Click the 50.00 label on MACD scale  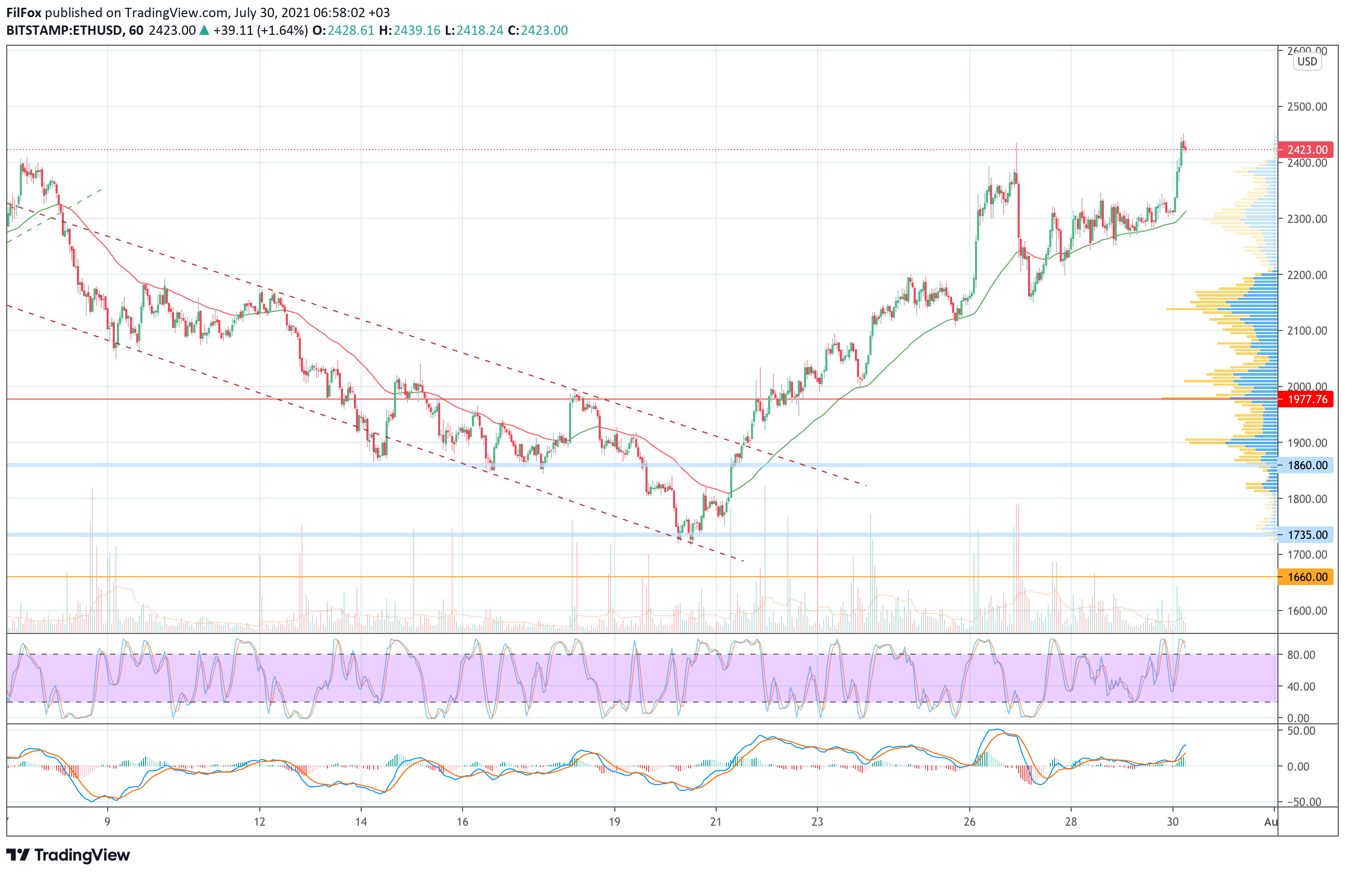1301,731
